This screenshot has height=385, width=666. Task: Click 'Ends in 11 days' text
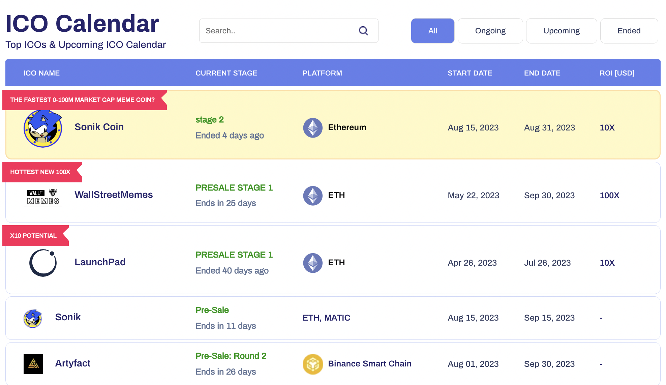coord(225,326)
